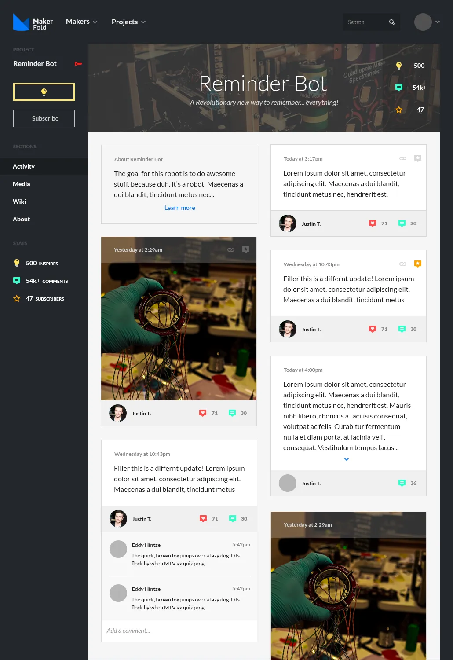This screenshot has height=660, width=453.
Task: Click heart icon on left Wednesday 10:43pm post
Action: tap(203, 519)
